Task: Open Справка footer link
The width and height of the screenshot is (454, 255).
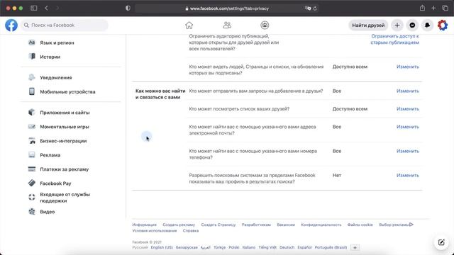Action: click(x=191, y=231)
